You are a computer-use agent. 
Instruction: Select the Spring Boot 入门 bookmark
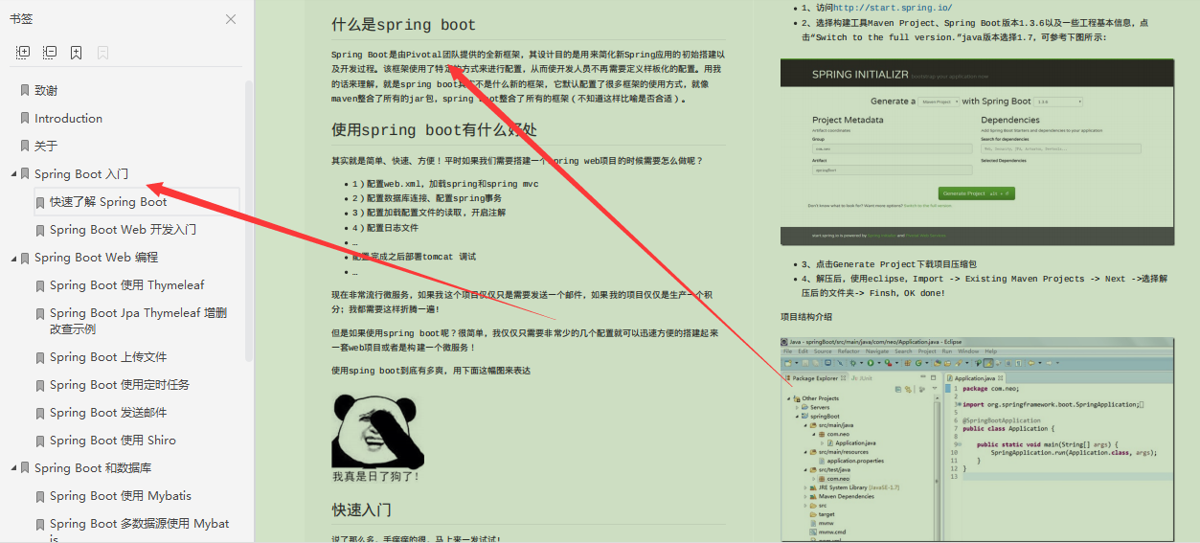[81, 174]
